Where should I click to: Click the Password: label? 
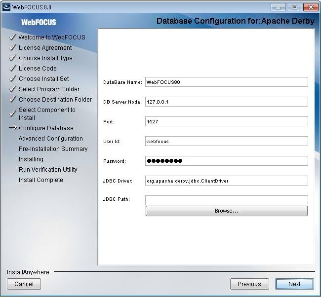(x=115, y=161)
